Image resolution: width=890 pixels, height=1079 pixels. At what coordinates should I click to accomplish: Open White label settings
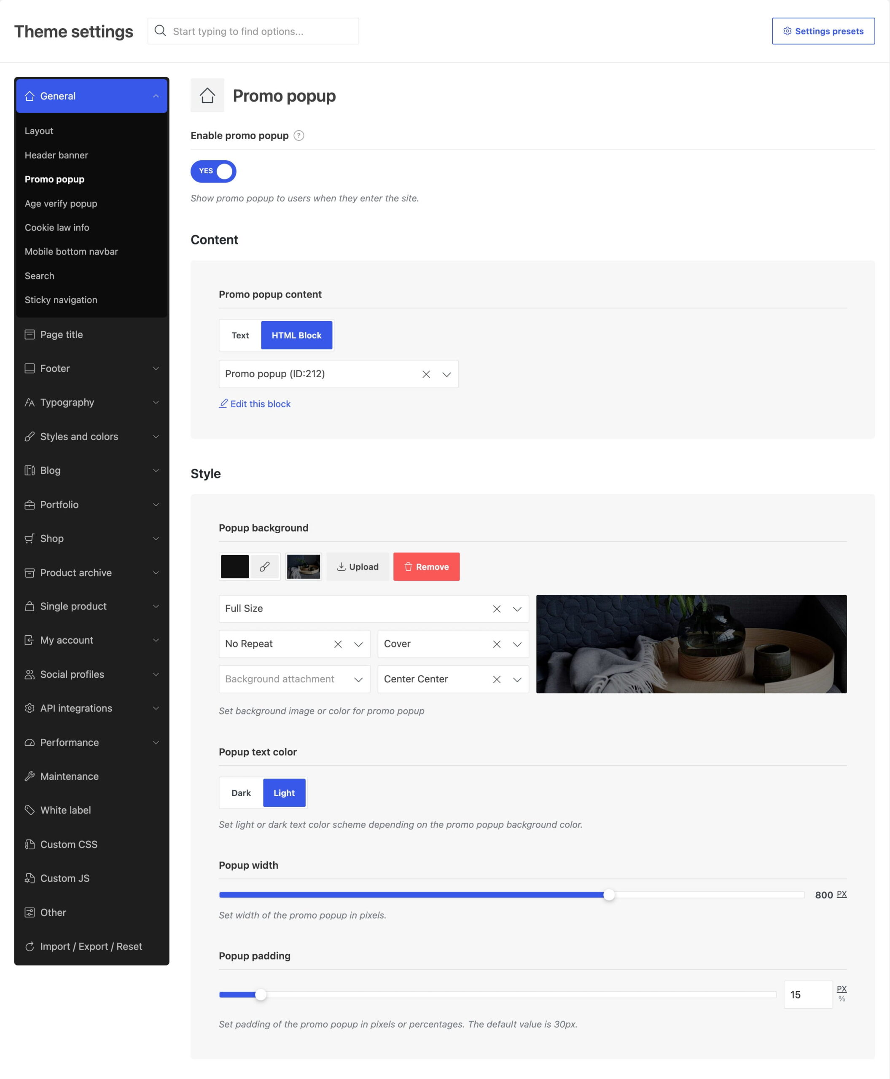(x=91, y=810)
